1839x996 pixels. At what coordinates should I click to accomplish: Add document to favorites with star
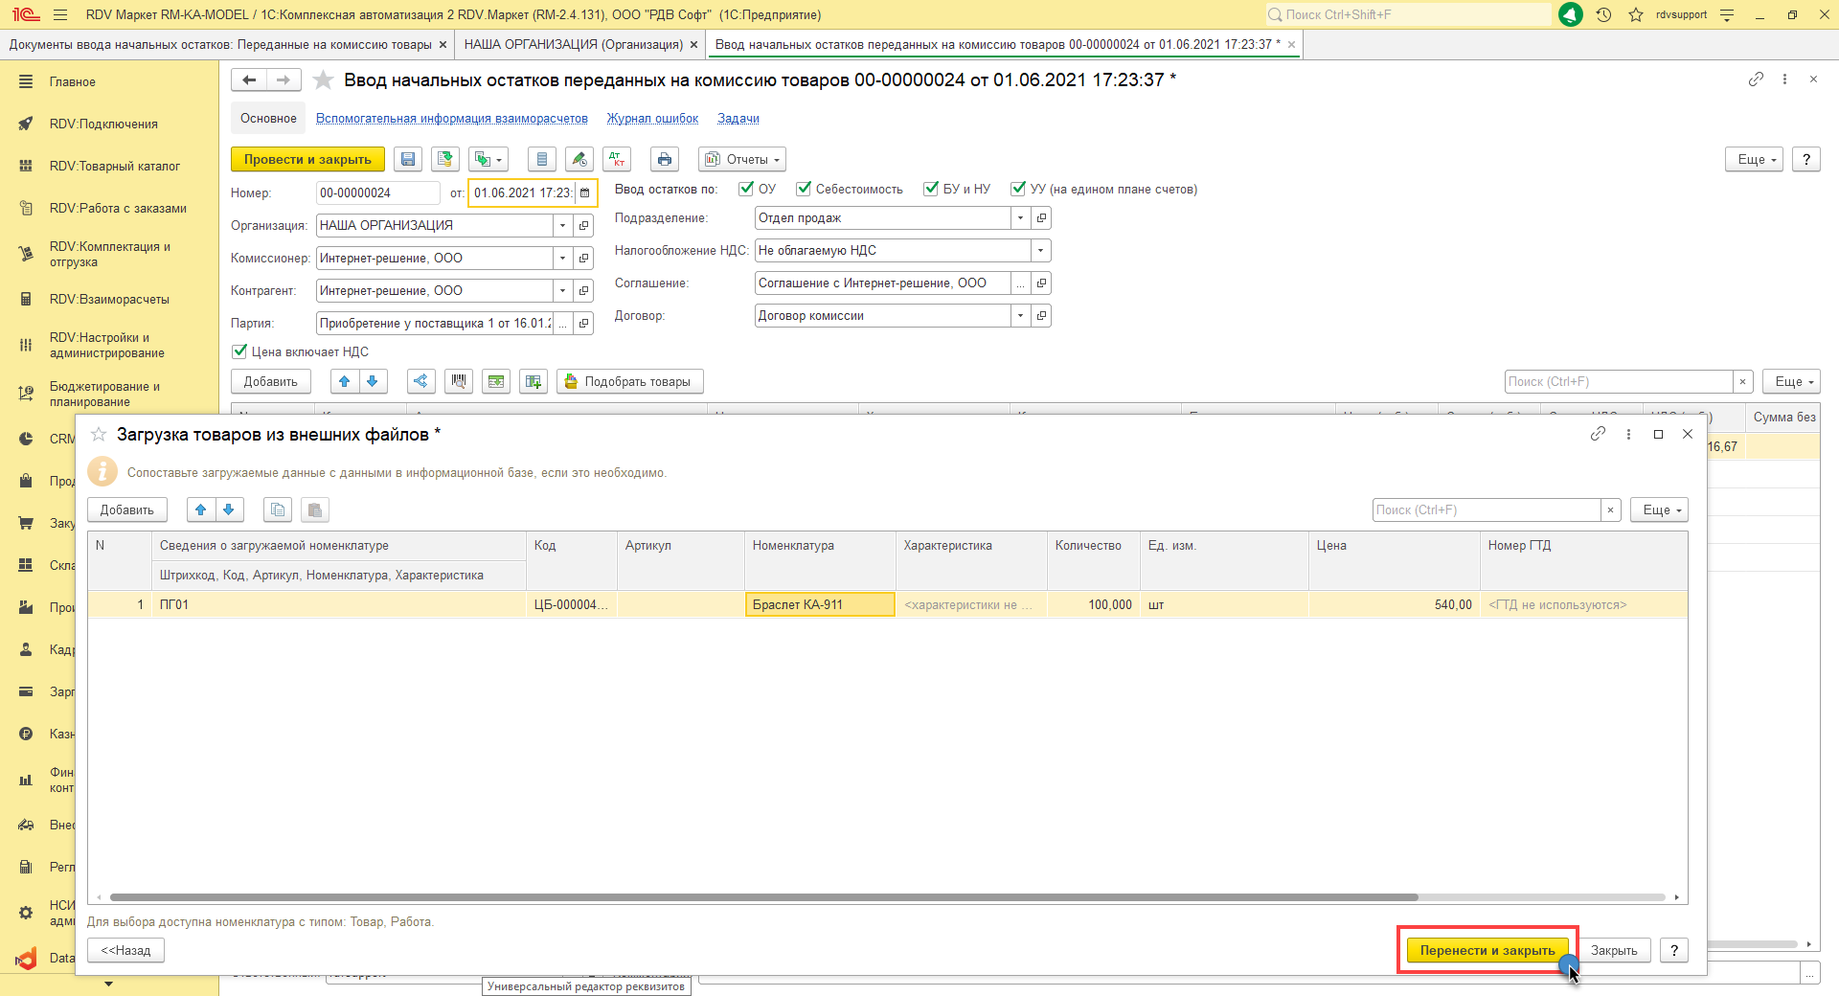pyautogui.click(x=324, y=80)
